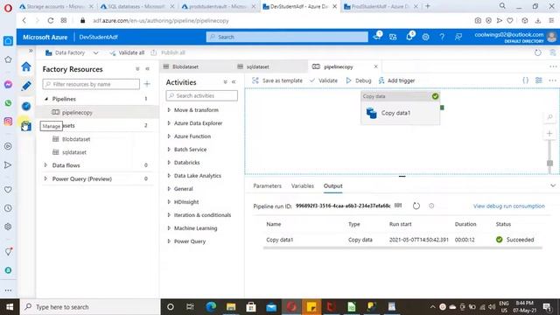Expand General activities
The image size is (560, 315).
click(169, 189)
